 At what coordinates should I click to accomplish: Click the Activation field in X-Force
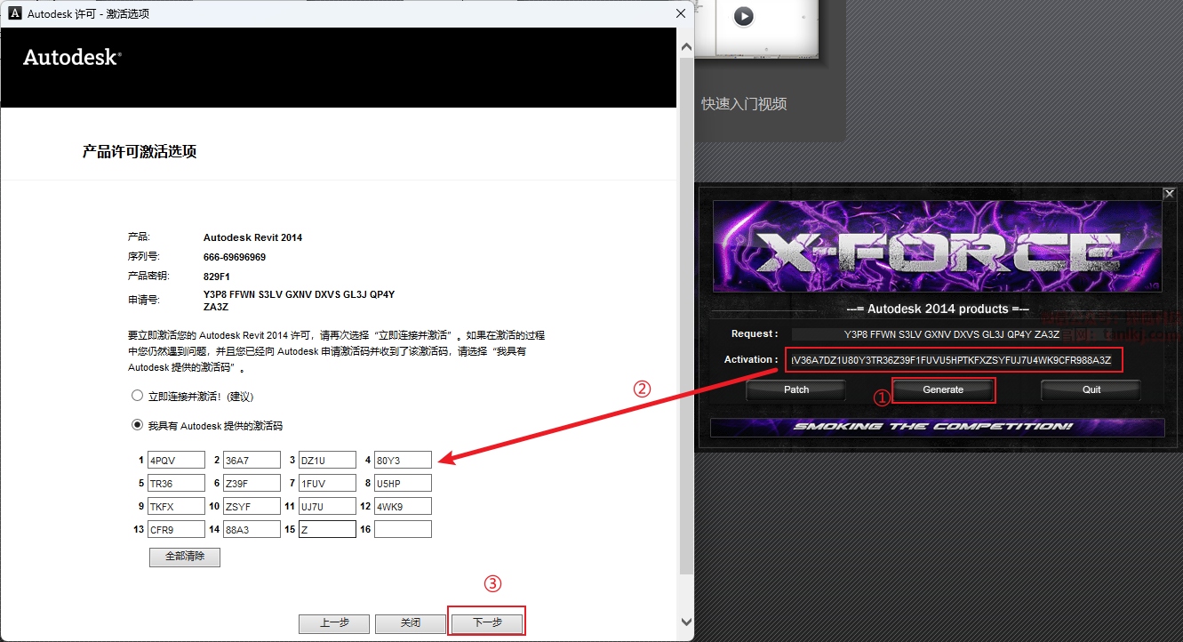(x=953, y=359)
